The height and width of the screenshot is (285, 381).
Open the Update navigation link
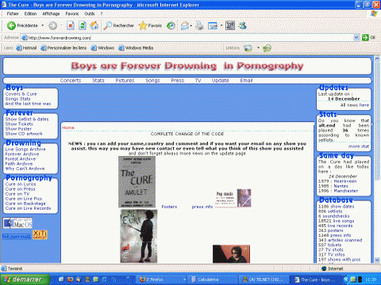tap(221, 80)
